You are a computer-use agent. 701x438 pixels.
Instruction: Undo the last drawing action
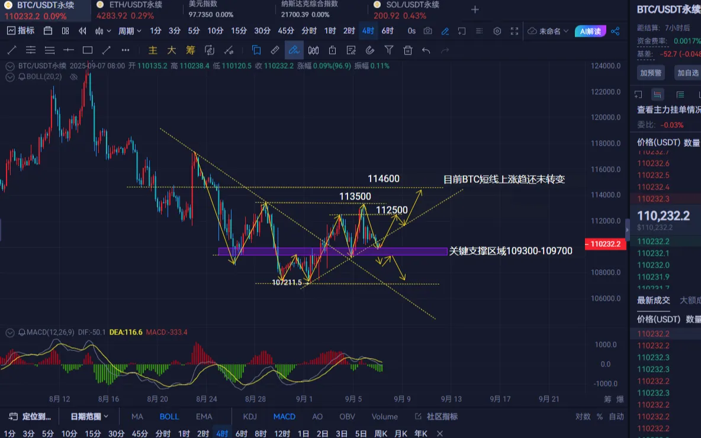(x=426, y=50)
